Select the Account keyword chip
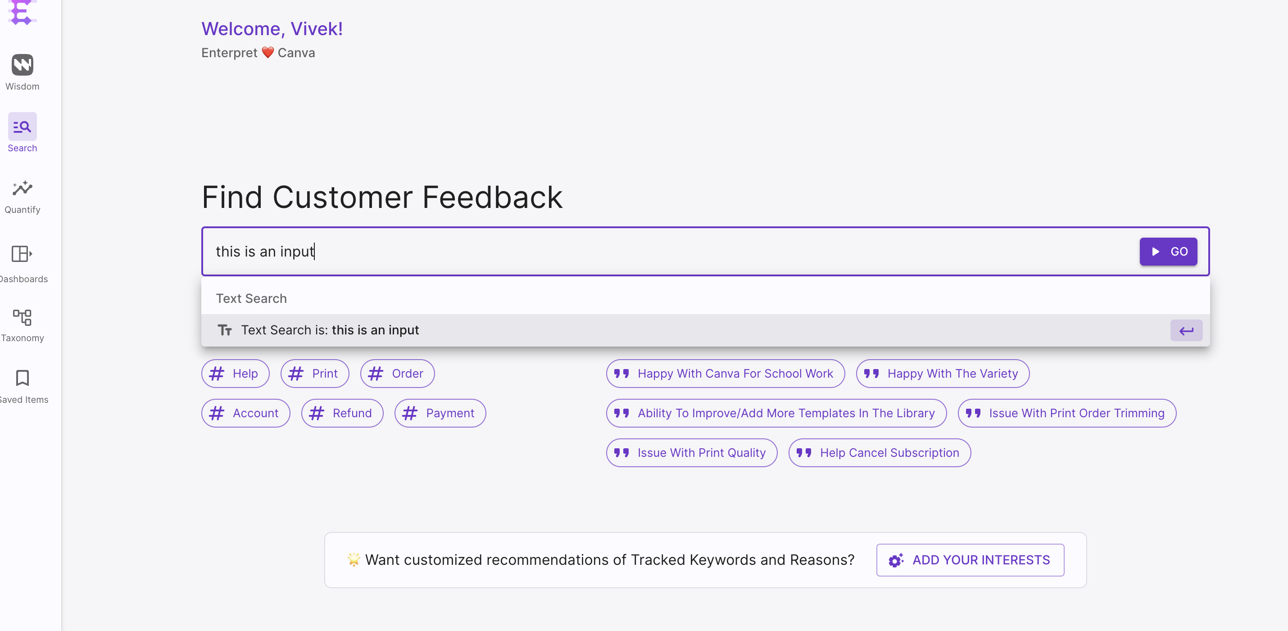Image resolution: width=1288 pixels, height=631 pixels. coord(245,413)
